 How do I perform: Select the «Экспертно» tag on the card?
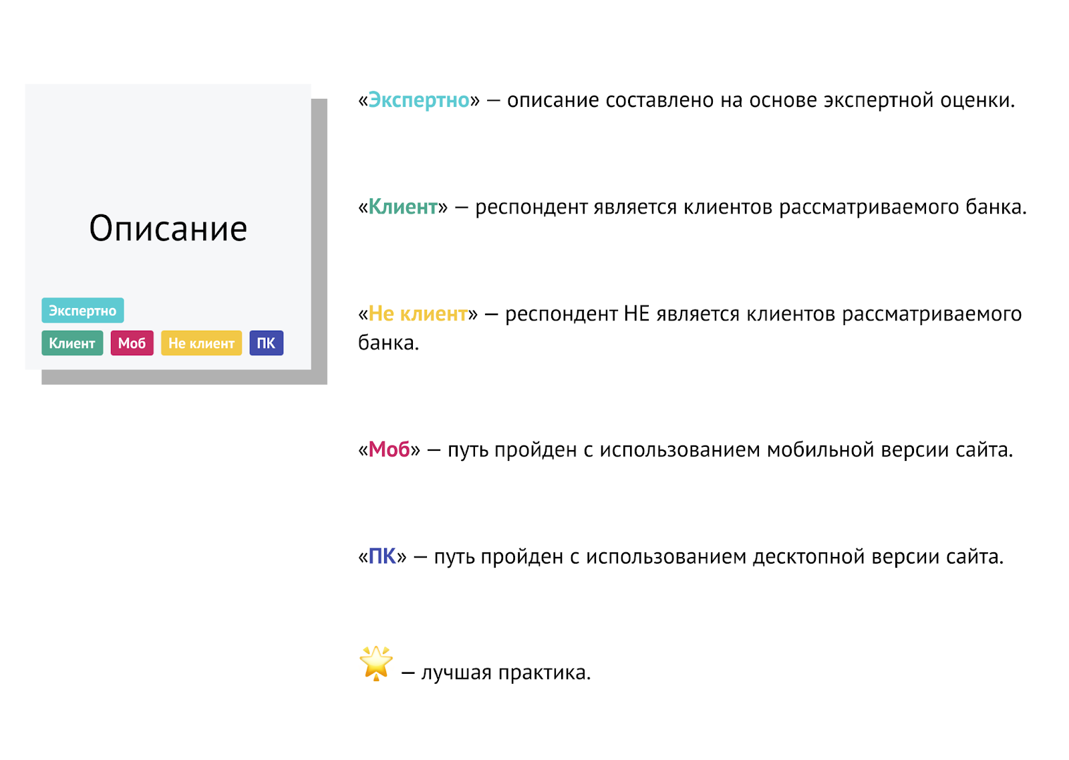coord(83,311)
